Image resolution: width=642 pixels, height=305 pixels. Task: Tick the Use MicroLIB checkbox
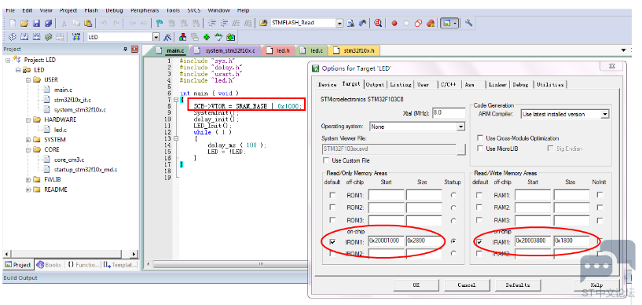480,149
